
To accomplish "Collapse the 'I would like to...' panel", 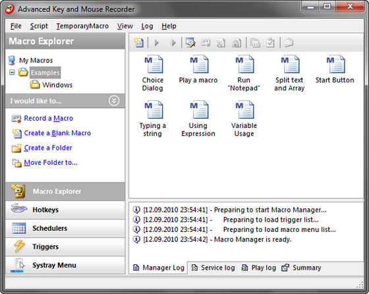I will pos(114,101).
